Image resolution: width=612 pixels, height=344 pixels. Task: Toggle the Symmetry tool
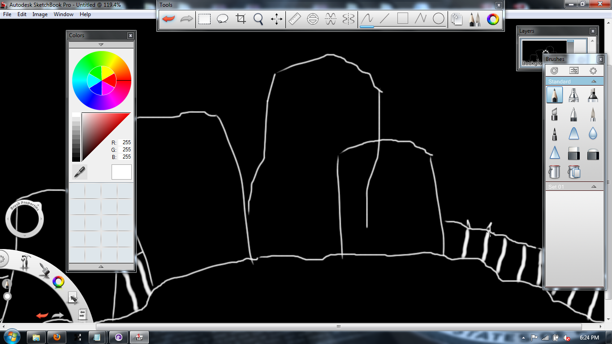pyautogui.click(x=348, y=19)
